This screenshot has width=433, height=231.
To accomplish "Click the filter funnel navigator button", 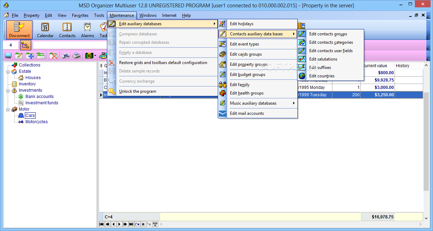I will point(155,224).
